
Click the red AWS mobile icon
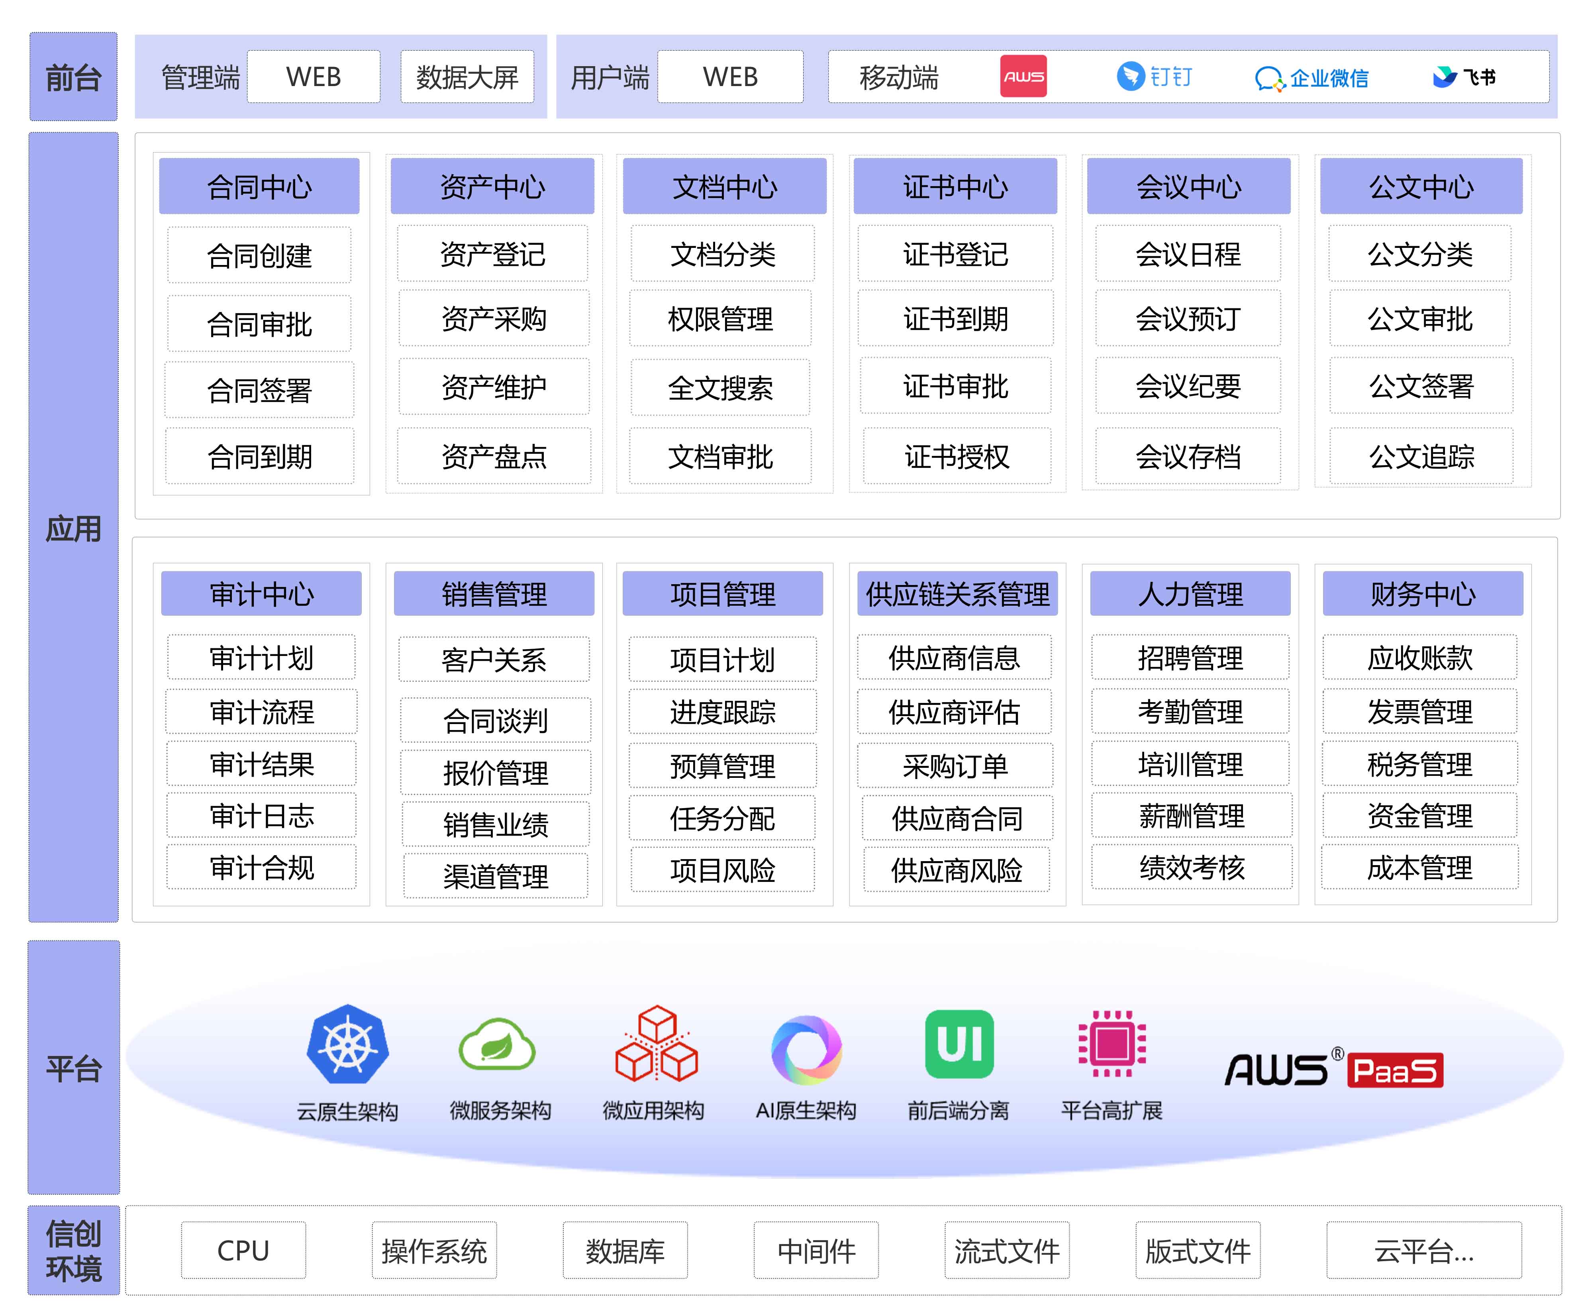point(1023,76)
